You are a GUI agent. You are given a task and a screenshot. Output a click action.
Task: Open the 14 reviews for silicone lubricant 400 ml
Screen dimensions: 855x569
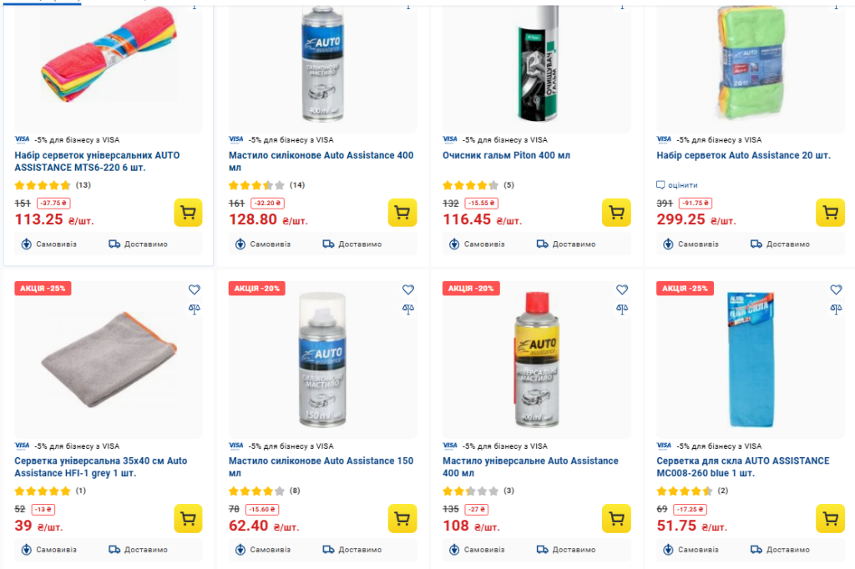pos(297,185)
